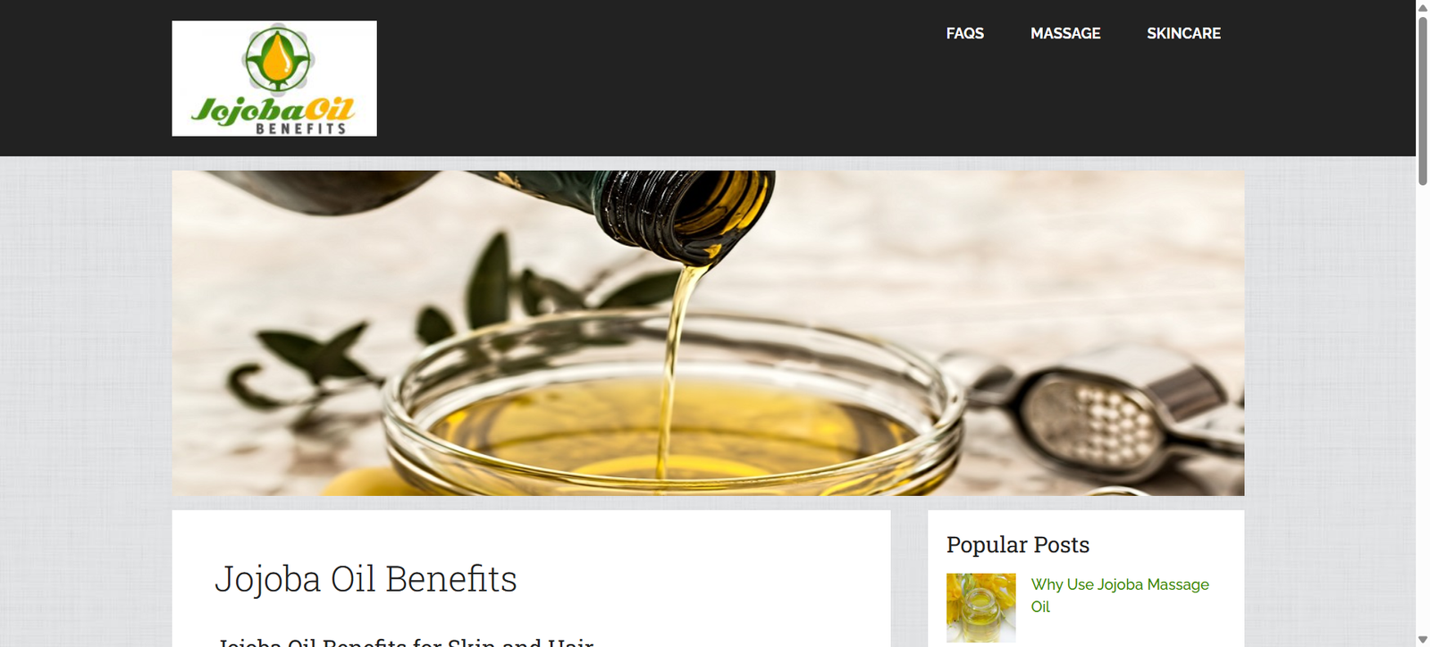The image size is (1430, 647).
Task: Click the word 'BENEFITS' in the logo
Action: pyautogui.click(x=301, y=129)
